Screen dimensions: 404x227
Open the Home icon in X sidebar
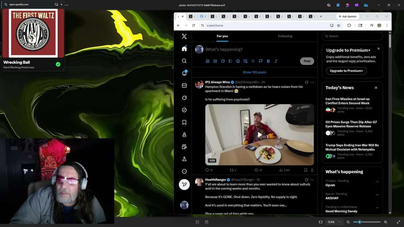coord(184,49)
